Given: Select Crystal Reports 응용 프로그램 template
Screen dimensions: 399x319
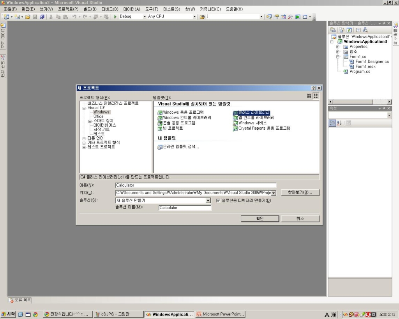Looking at the screenshot, I should [x=261, y=128].
